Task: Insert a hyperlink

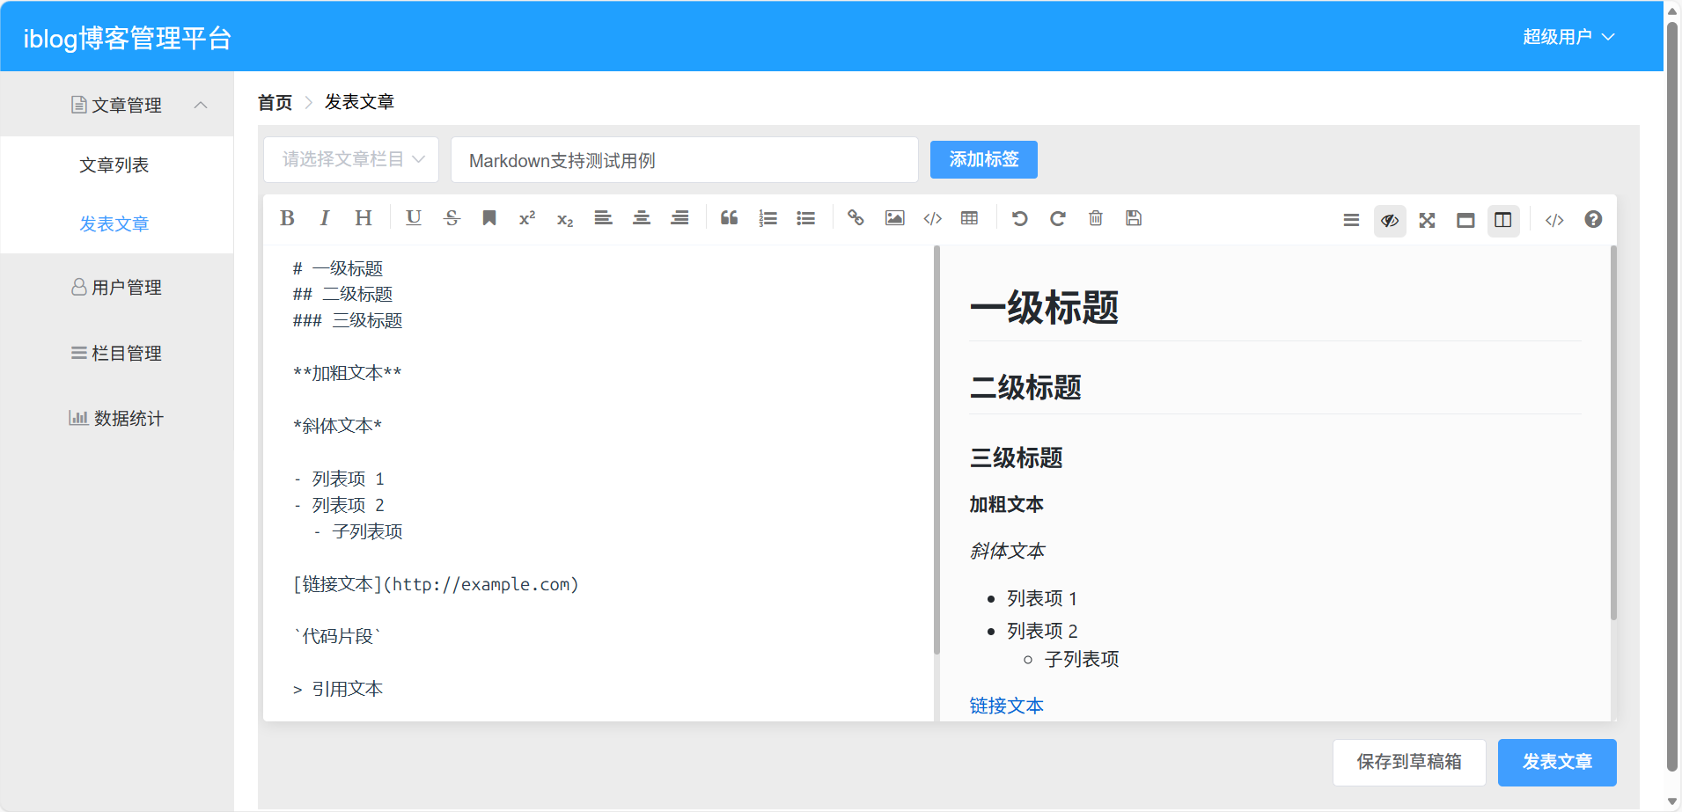Action: (x=856, y=218)
